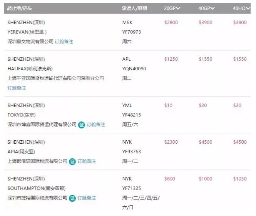Click the $1250 20GP price
Image resolution: width=256 pixels, height=216 pixels.
(171, 59)
